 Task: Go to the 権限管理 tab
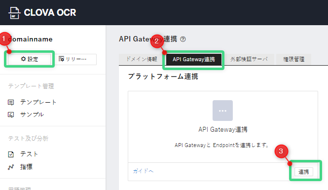[x=293, y=59]
